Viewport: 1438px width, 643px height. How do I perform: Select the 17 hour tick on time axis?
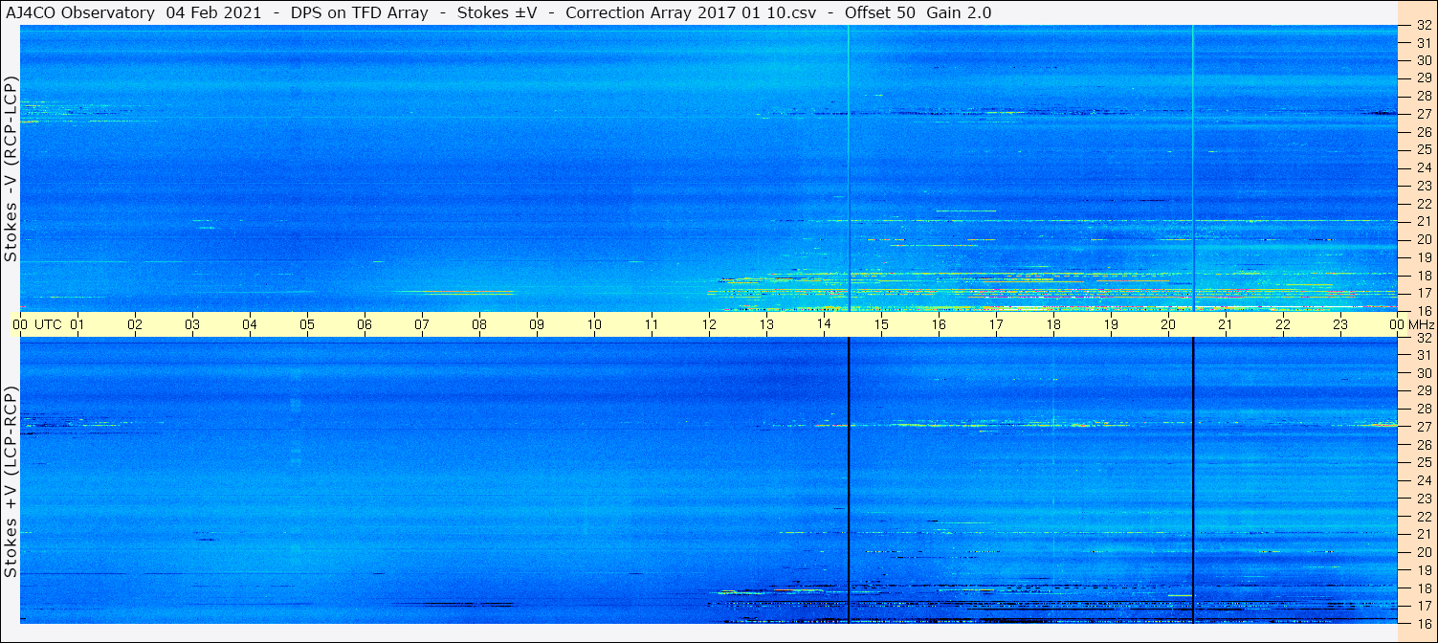pyautogui.click(x=996, y=324)
